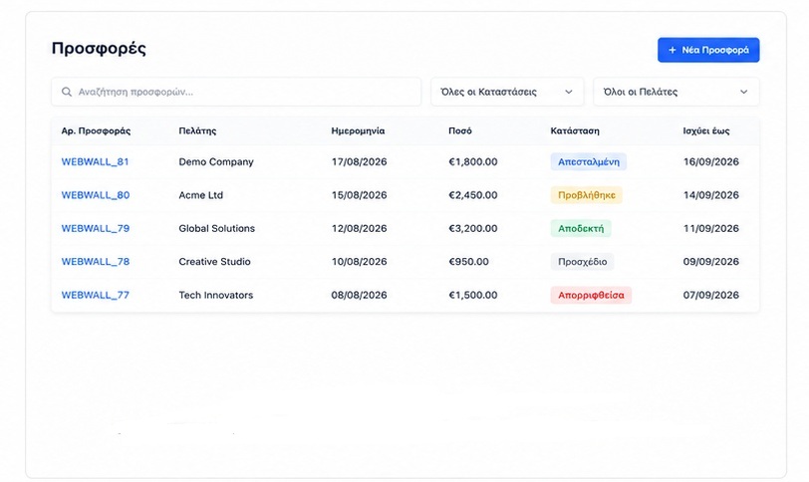Viewport: 809px width, 482px height.
Task: Open quote WEBWALL_81
Action: tap(95, 162)
